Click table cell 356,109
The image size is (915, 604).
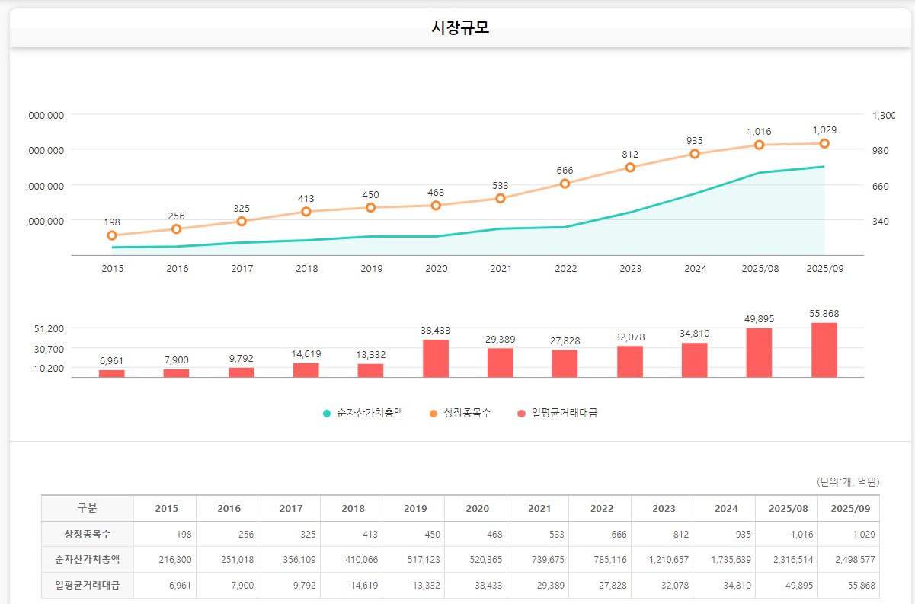pyautogui.click(x=290, y=560)
